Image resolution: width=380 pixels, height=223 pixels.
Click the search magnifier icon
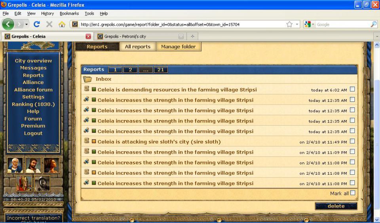coord(374,24)
